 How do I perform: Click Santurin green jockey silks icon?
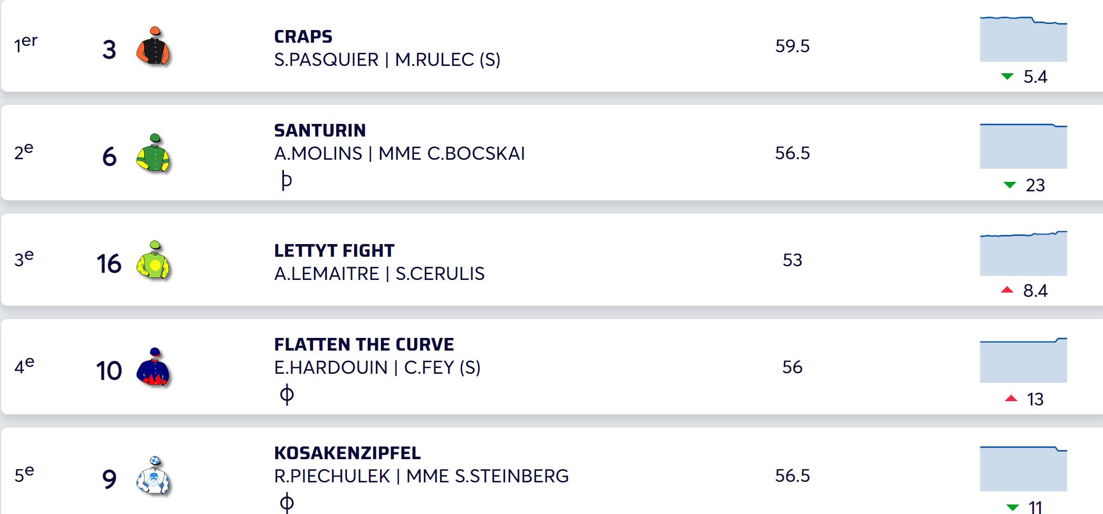tap(153, 153)
